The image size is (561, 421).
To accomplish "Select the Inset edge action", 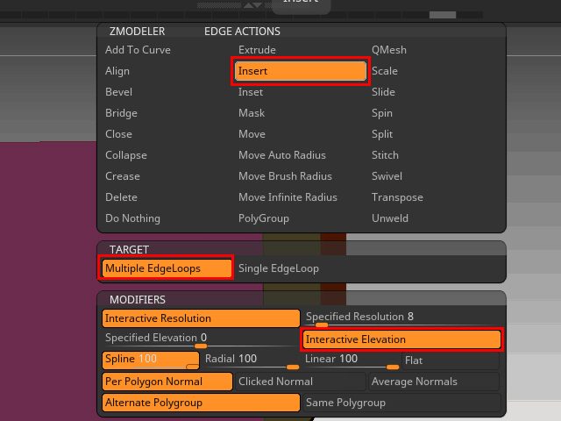I will tap(251, 92).
